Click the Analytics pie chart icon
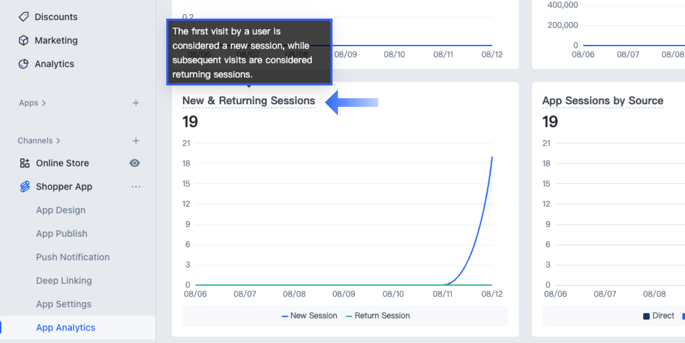 [23, 64]
